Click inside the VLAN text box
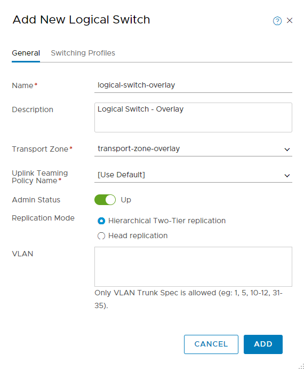Viewport: 304px width, 369px height. (193, 266)
